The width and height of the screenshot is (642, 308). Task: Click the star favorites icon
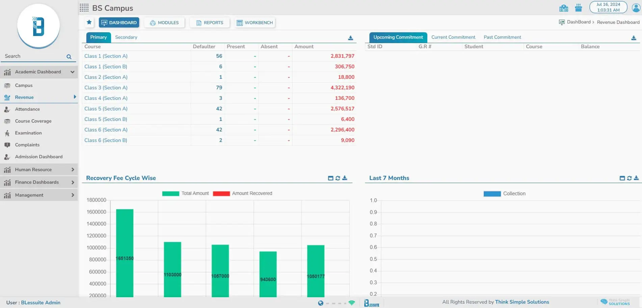pyautogui.click(x=89, y=22)
